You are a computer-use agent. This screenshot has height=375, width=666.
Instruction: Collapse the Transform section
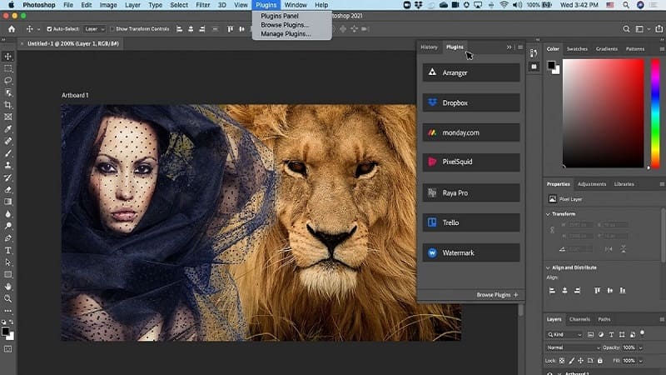(x=548, y=214)
